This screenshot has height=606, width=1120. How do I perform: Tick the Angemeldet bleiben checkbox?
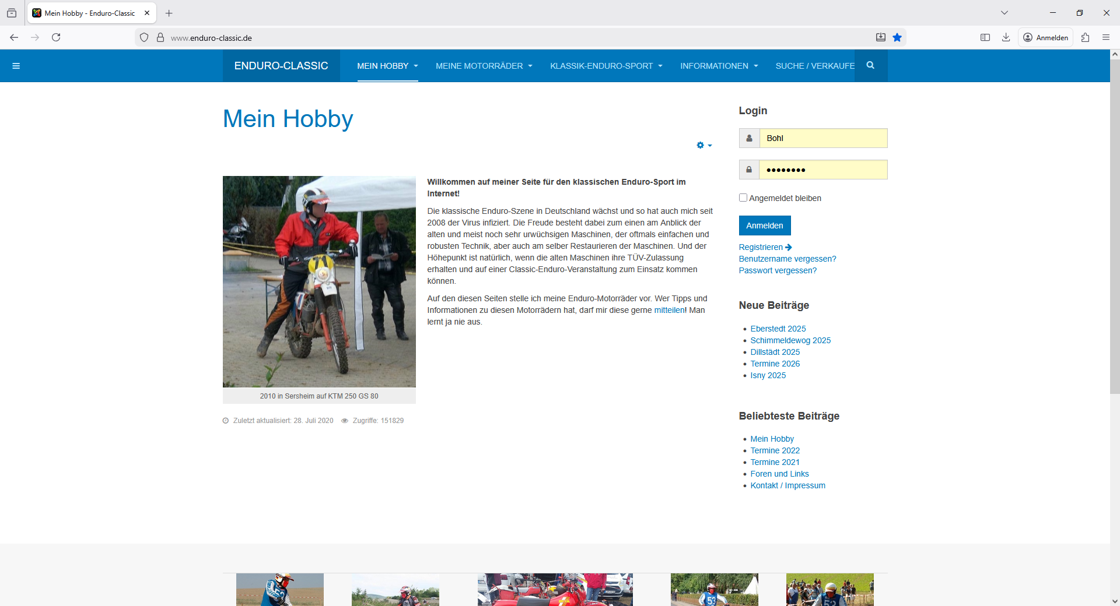(x=743, y=198)
